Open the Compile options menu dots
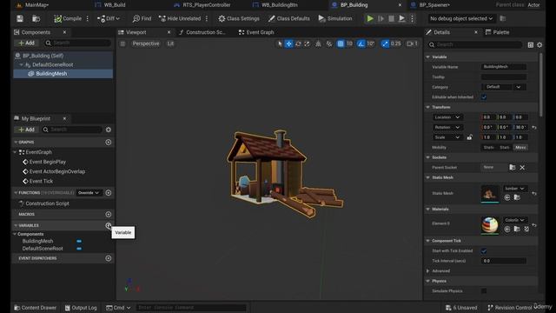Image resolution: width=556 pixels, height=313 pixels. (x=88, y=18)
